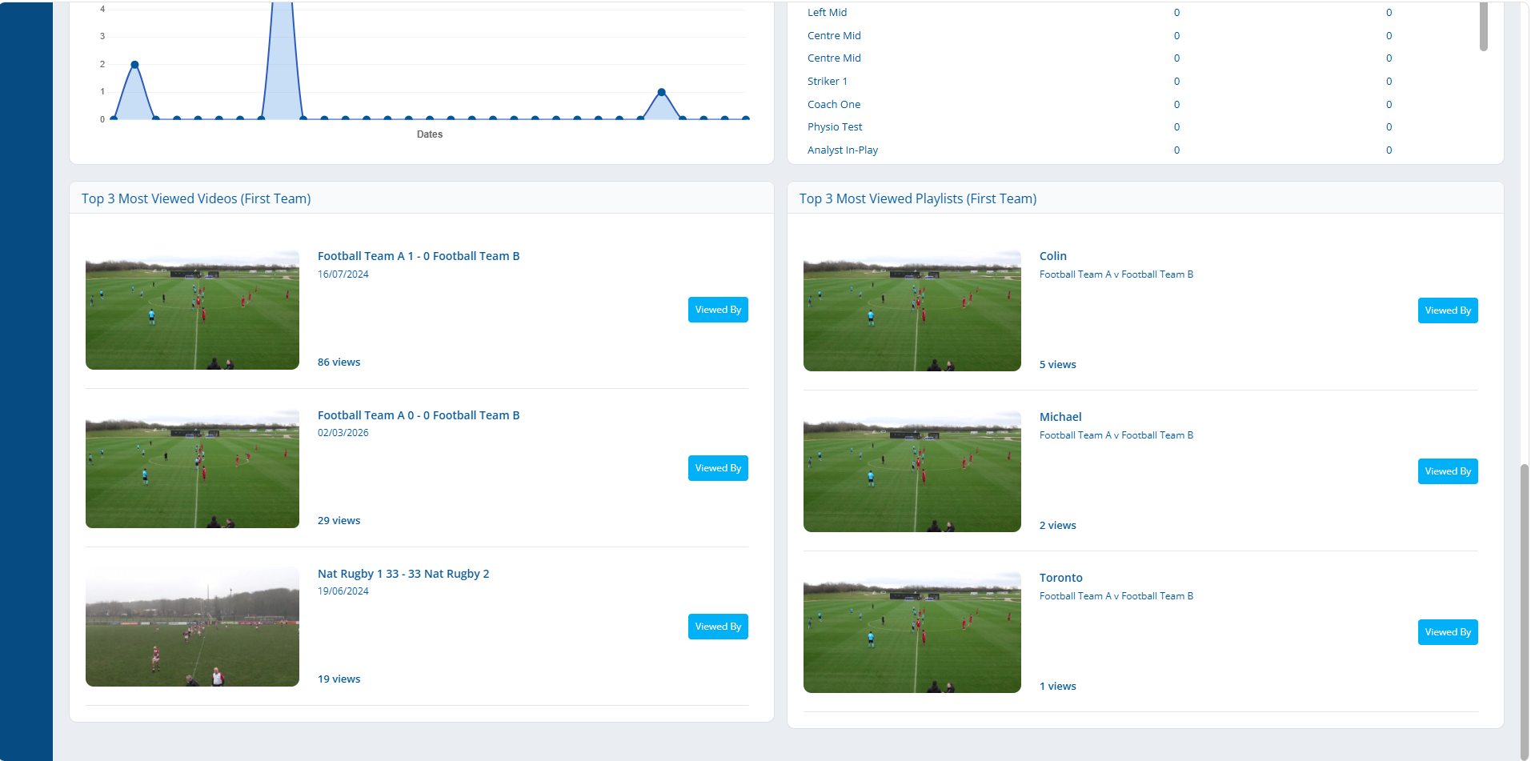Select the Analyst In-Play entry

842,150
